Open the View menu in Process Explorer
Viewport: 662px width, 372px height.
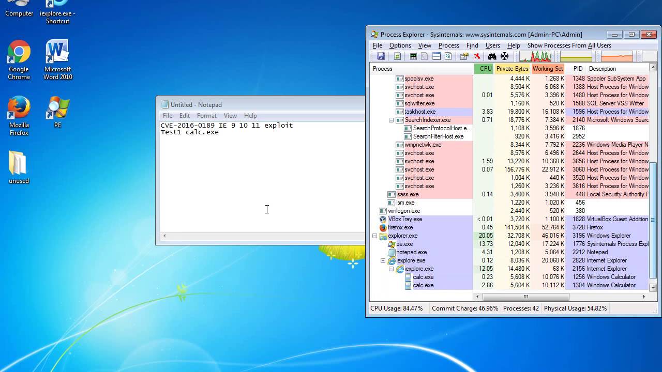pyautogui.click(x=425, y=45)
